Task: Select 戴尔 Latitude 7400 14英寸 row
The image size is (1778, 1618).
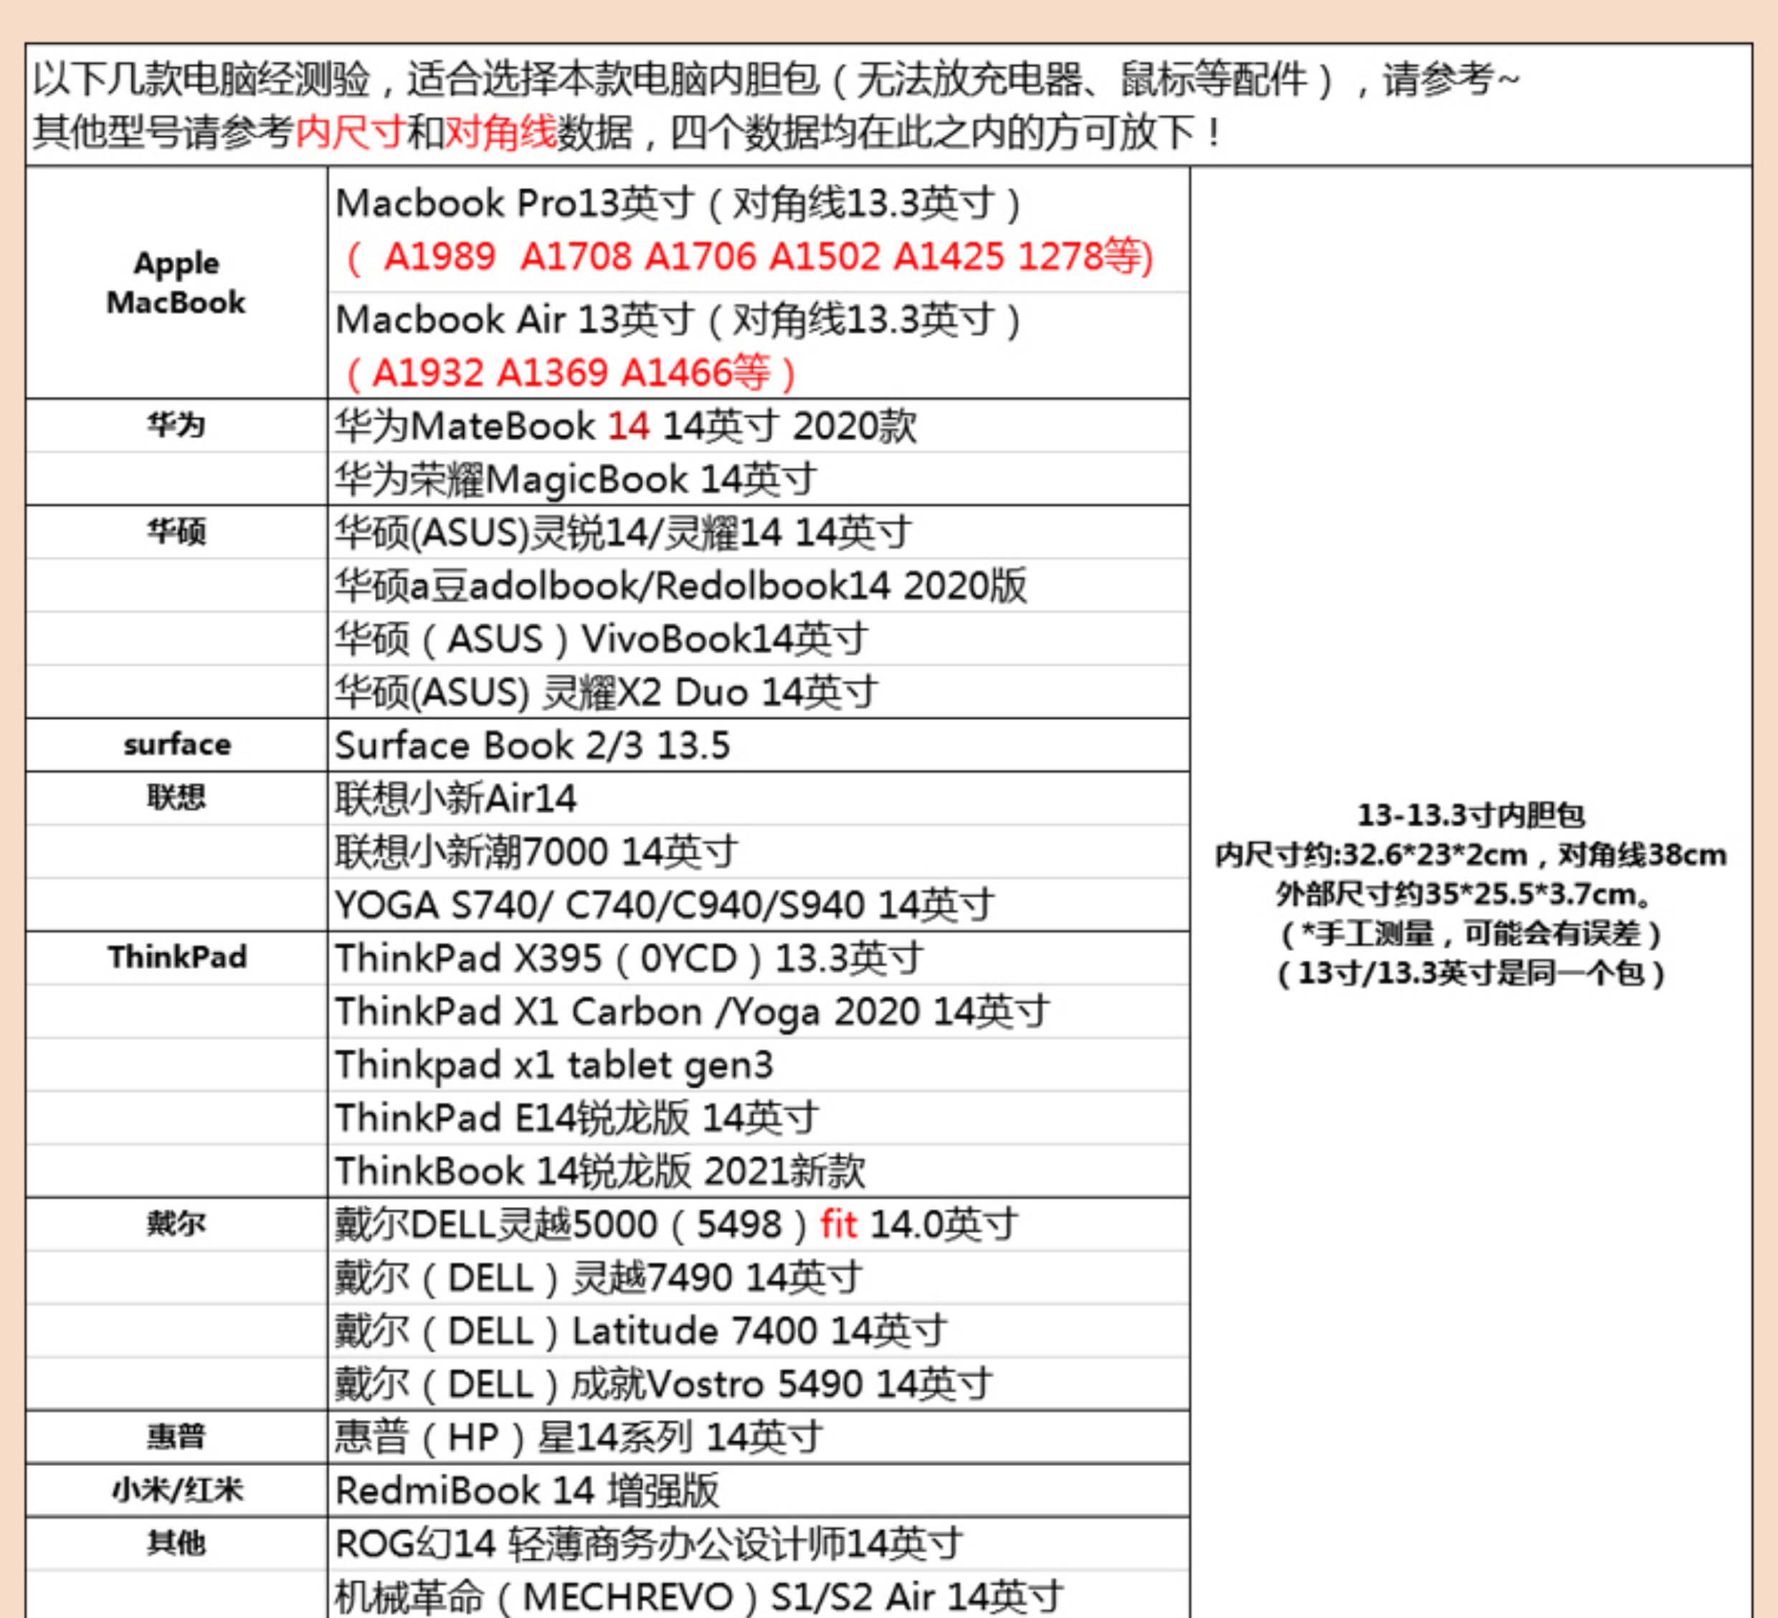Action: tap(640, 1331)
